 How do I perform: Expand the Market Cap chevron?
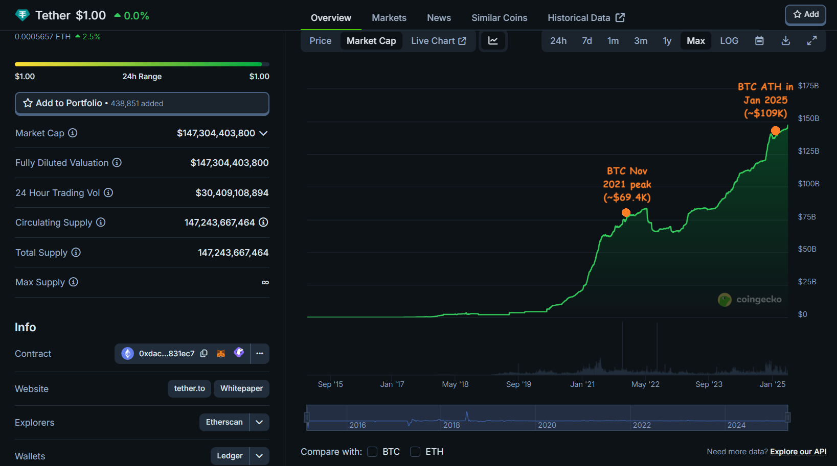point(263,133)
